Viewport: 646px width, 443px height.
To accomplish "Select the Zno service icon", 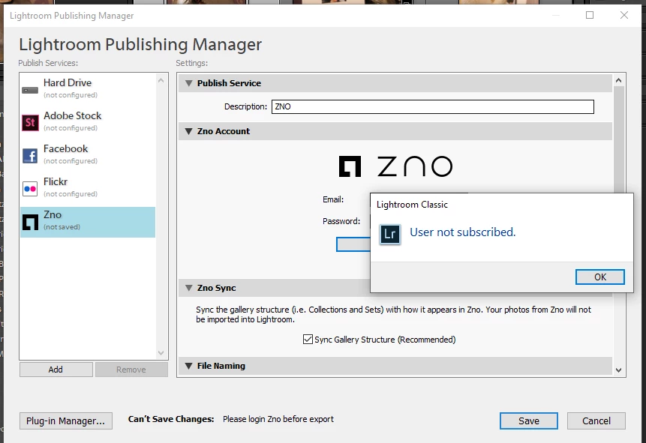I will (x=30, y=223).
